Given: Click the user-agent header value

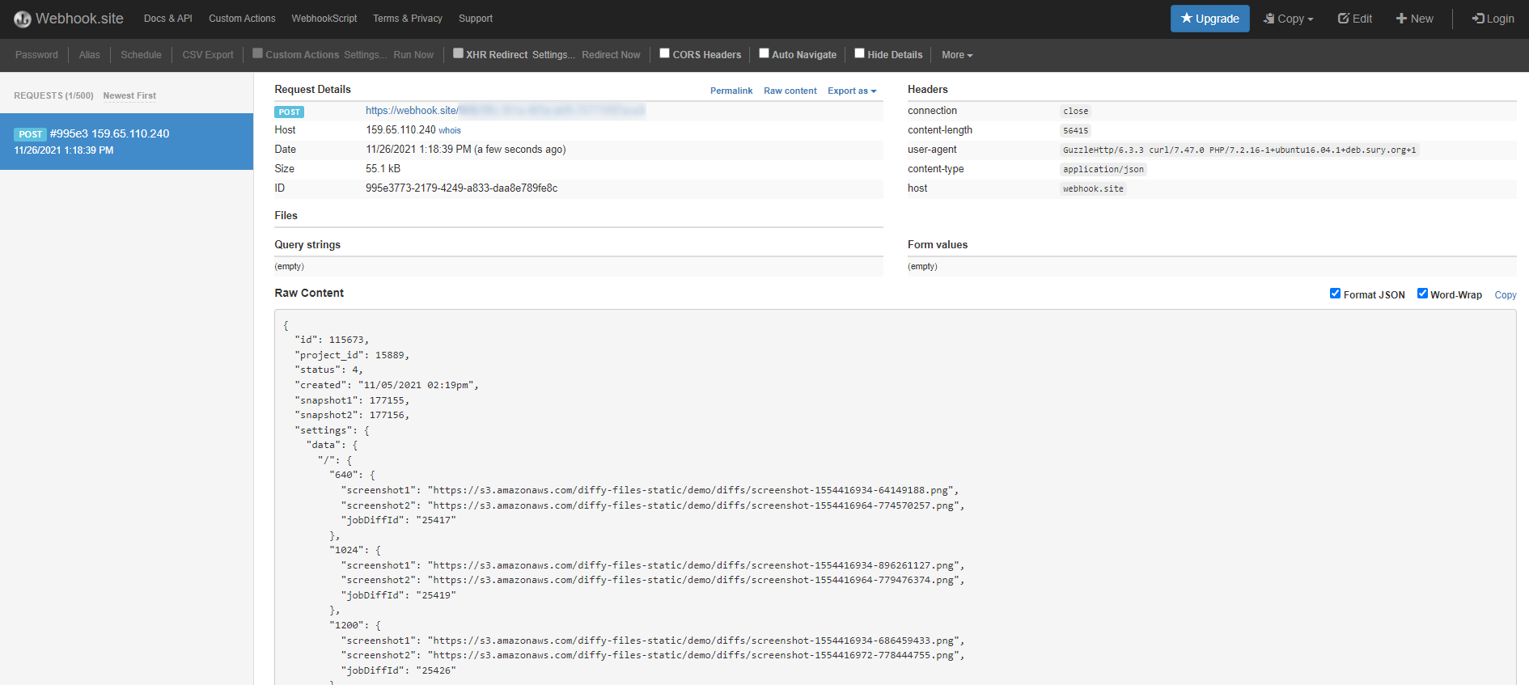Looking at the screenshot, I should [x=1239, y=150].
